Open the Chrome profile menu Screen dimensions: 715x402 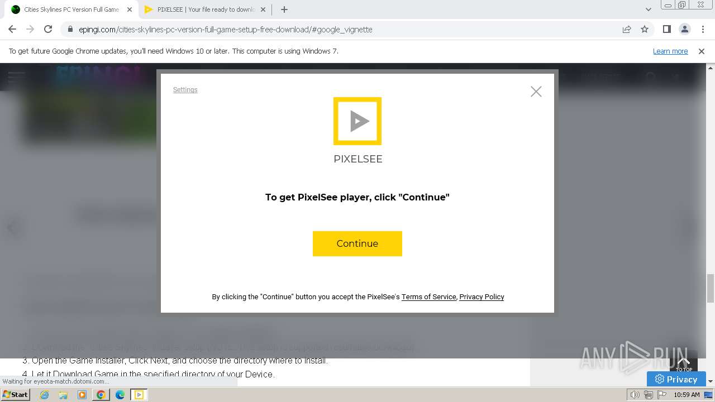pos(684,30)
